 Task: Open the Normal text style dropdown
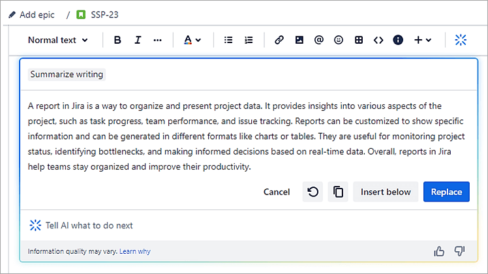tap(58, 40)
